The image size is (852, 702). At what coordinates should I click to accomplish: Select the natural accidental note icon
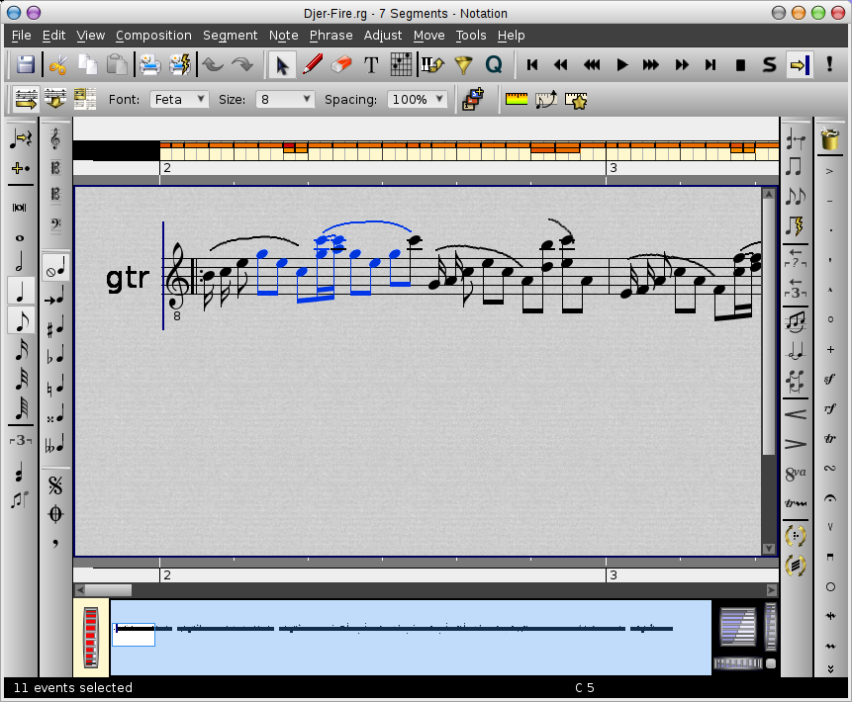tap(54, 385)
